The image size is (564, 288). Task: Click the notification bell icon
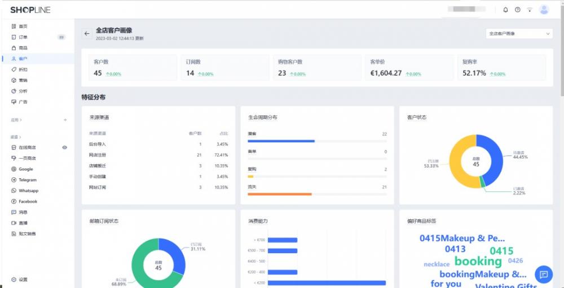(x=505, y=10)
